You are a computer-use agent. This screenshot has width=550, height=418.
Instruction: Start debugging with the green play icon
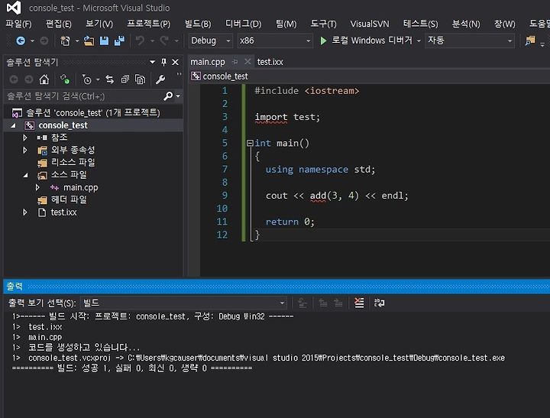(x=323, y=41)
